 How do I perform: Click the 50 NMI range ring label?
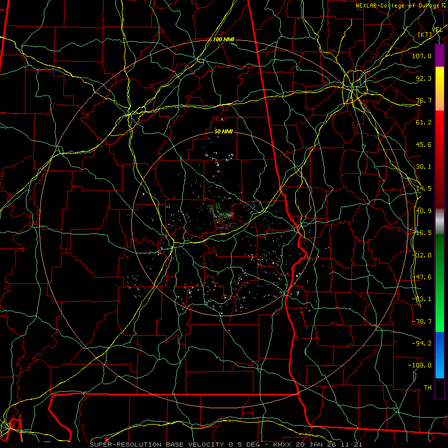pos(224,132)
